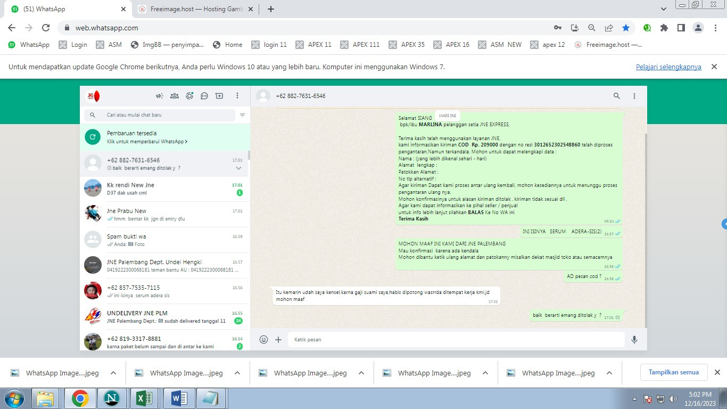Record a voice message with the microphone
727x409 pixels.
pyautogui.click(x=634, y=339)
